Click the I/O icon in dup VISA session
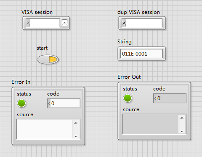This screenshot has width=202, height=157. click(x=124, y=23)
